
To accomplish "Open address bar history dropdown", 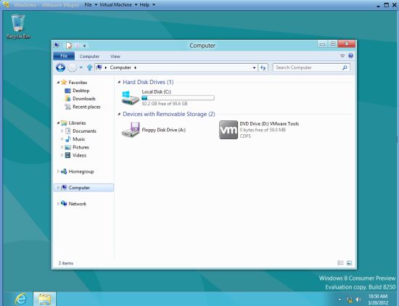I will pyautogui.click(x=254, y=67).
